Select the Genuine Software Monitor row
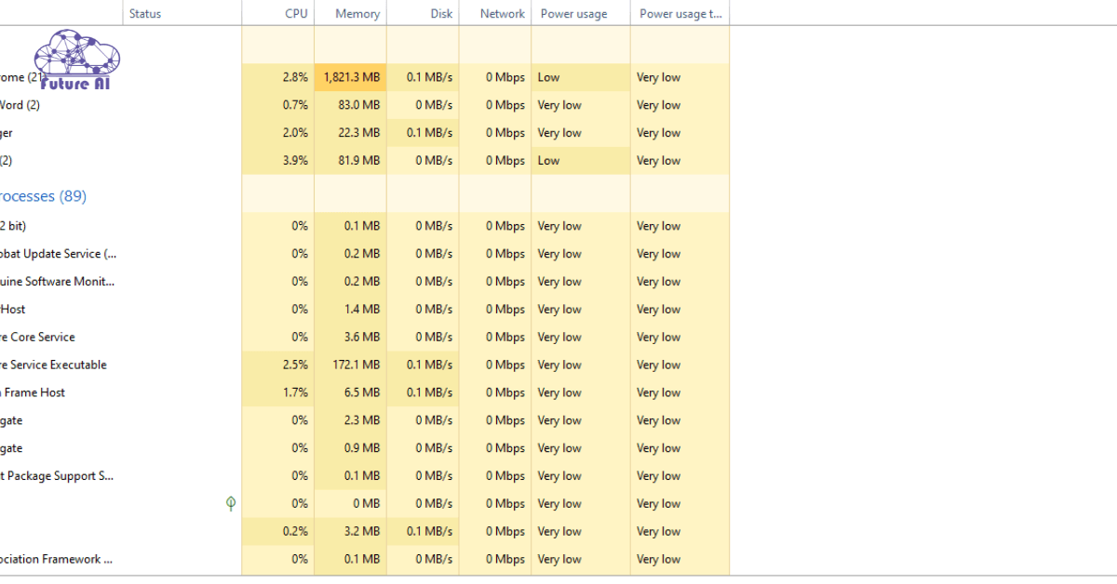 [x=58, y=282]
